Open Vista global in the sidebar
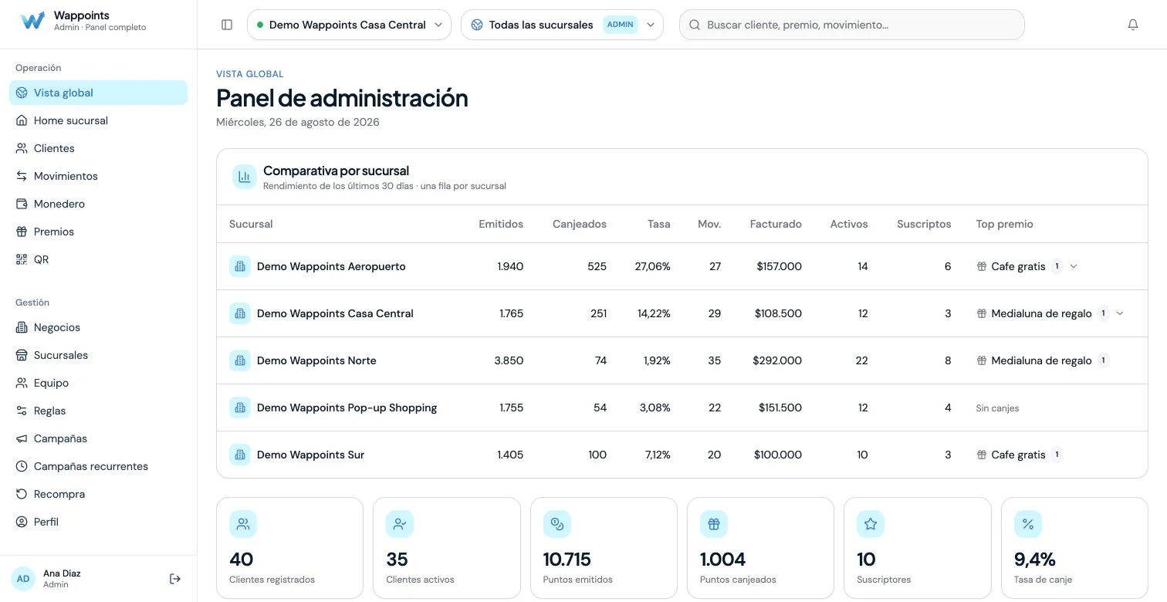This screenshot has width=1167, height=602. 98,93
